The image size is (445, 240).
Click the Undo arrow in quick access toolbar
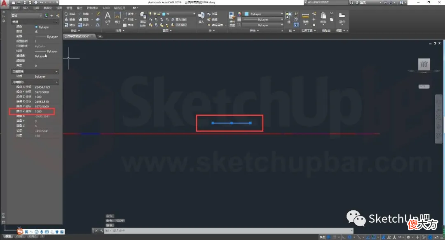[42, 2]
